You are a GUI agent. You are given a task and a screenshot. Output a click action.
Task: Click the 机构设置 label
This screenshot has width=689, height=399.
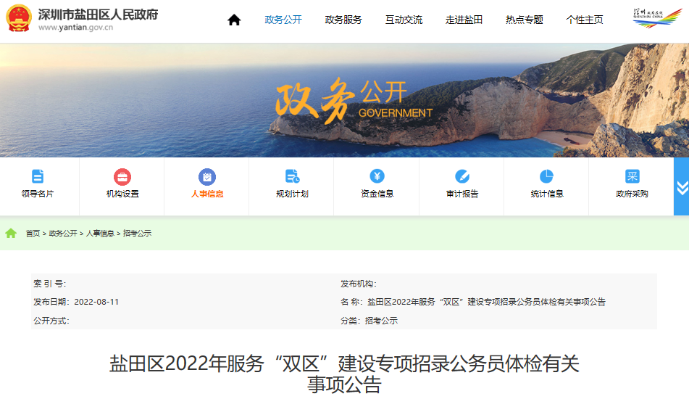(122, 194)
